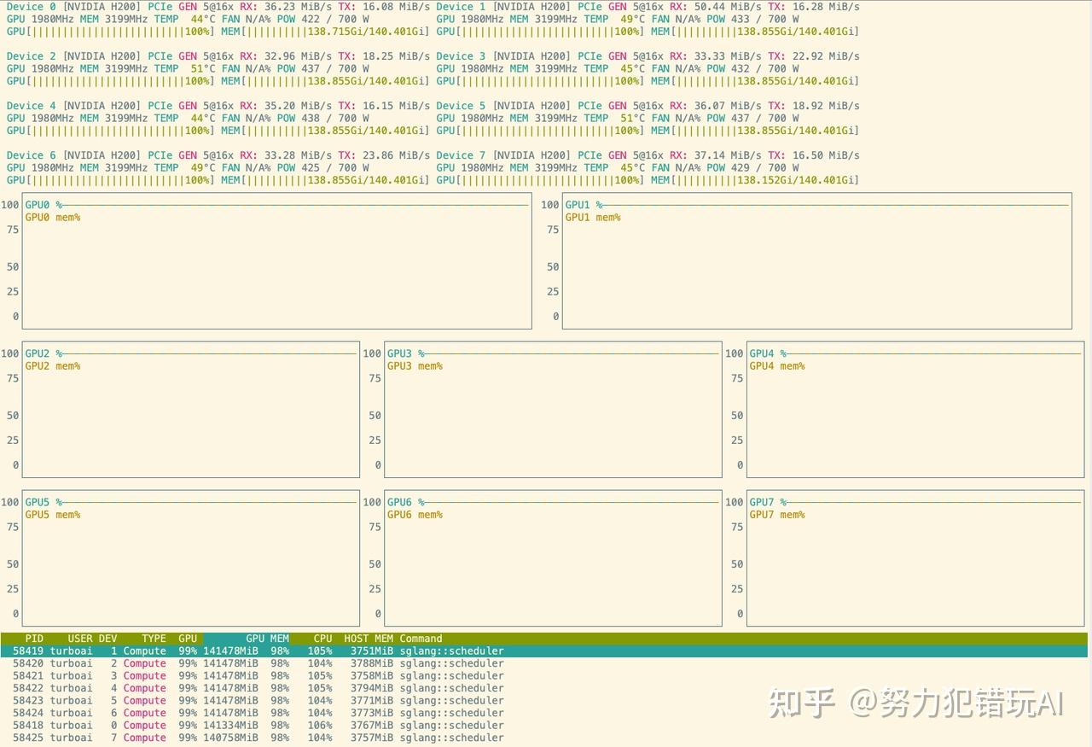1092x747 pixels.
Task: Toggle the GPU3 mem% legend label
Action: click(x=415, y=365)
